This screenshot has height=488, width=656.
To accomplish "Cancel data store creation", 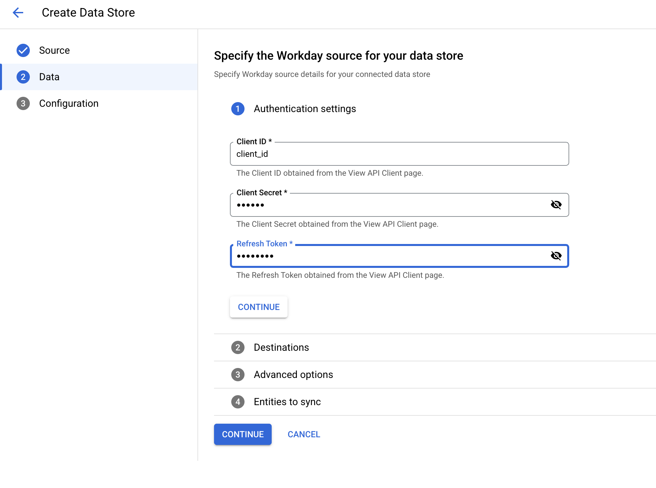I will tap(304, 434).
